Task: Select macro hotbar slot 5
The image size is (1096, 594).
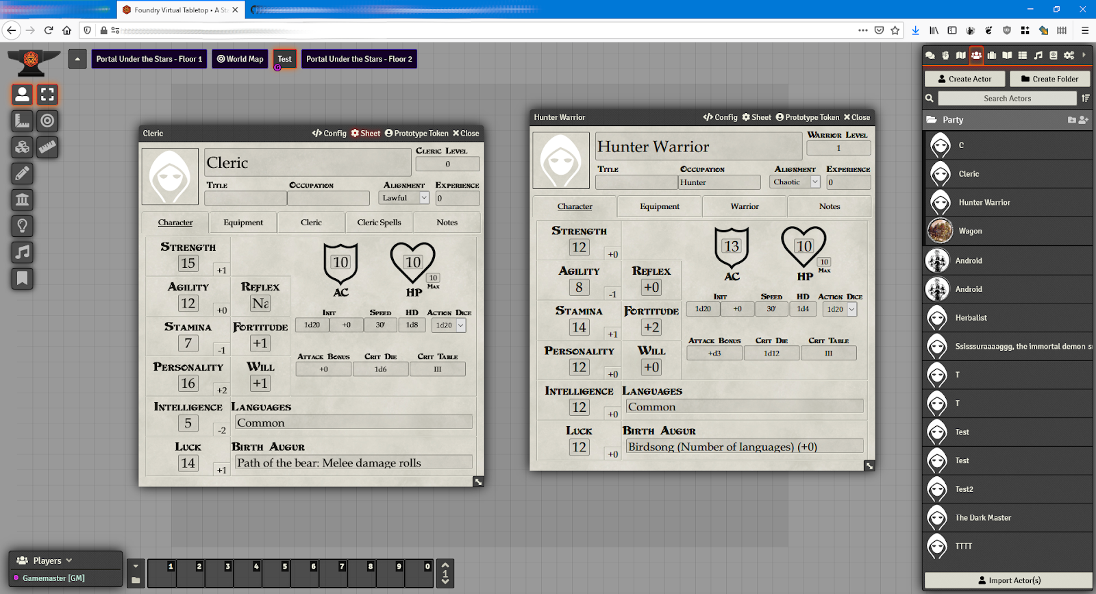Action: (276, 574)
